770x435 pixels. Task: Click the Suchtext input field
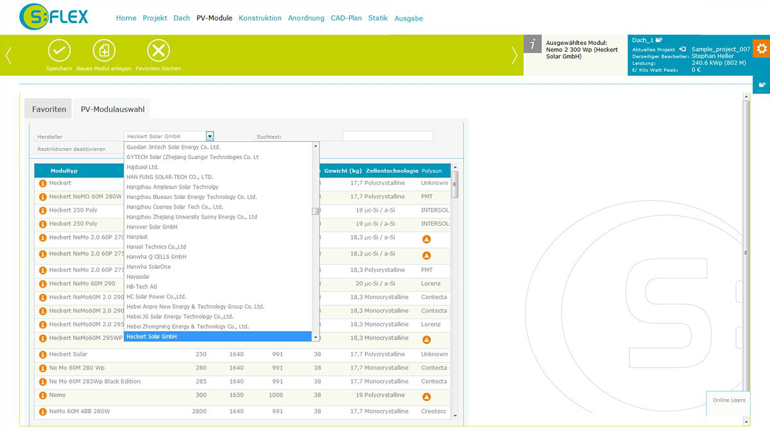click(388, 136)
